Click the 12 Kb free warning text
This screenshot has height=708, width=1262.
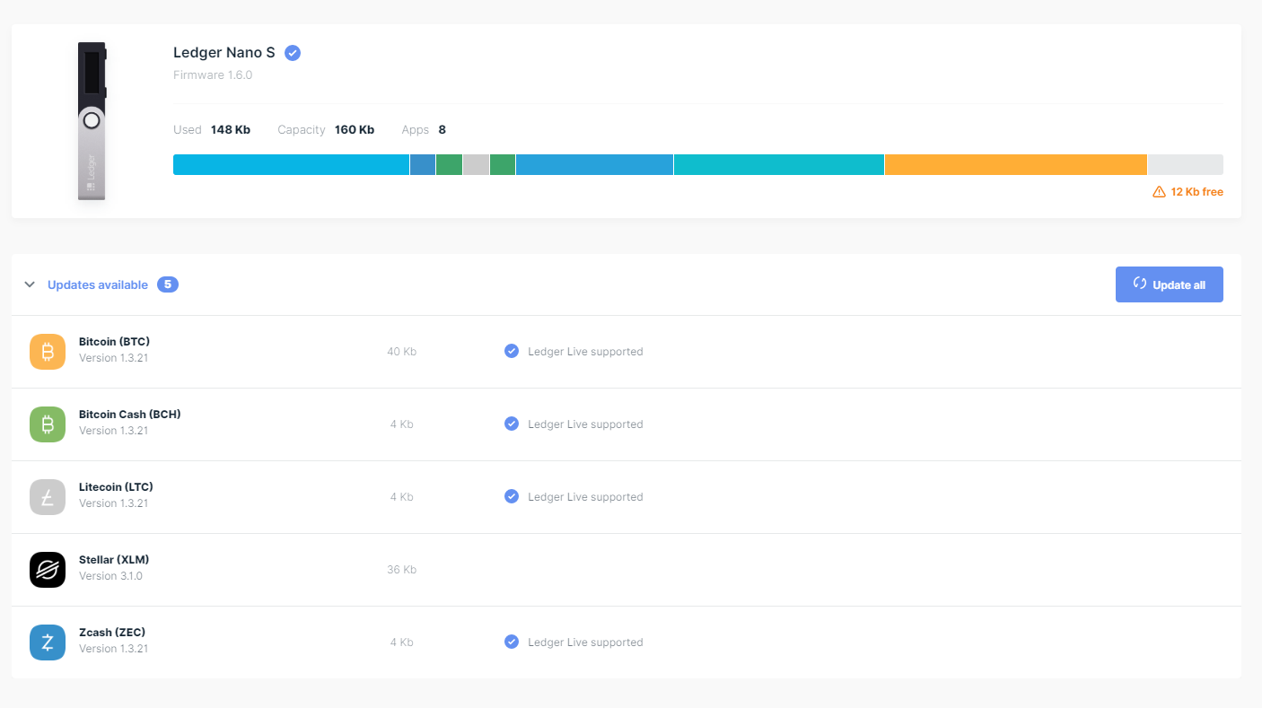click(1197, 192)
